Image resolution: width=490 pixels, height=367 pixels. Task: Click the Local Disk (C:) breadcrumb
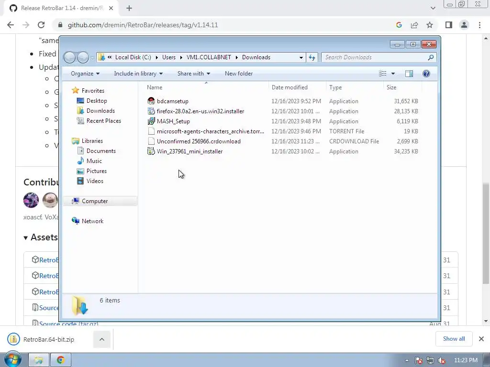[133, 57]
